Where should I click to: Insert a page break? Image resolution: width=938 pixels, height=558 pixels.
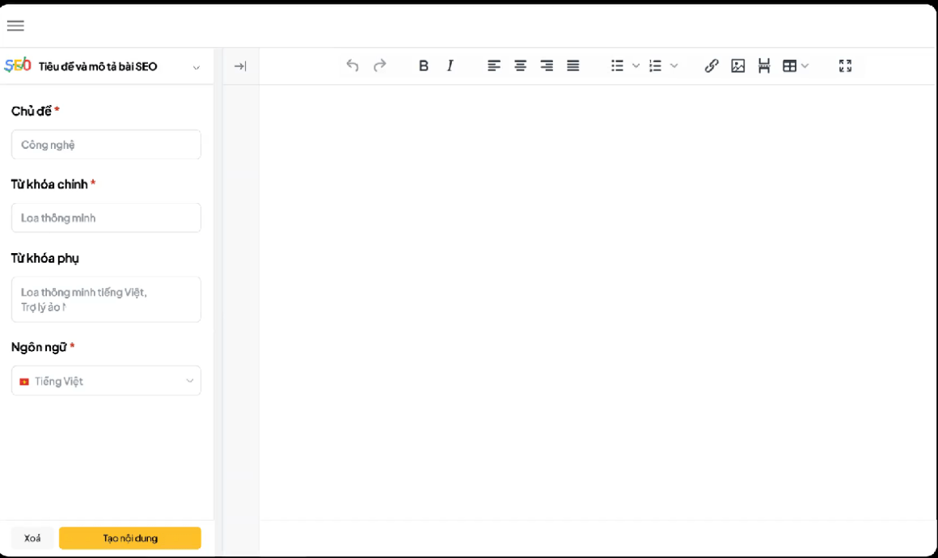(x=764, y=66)
